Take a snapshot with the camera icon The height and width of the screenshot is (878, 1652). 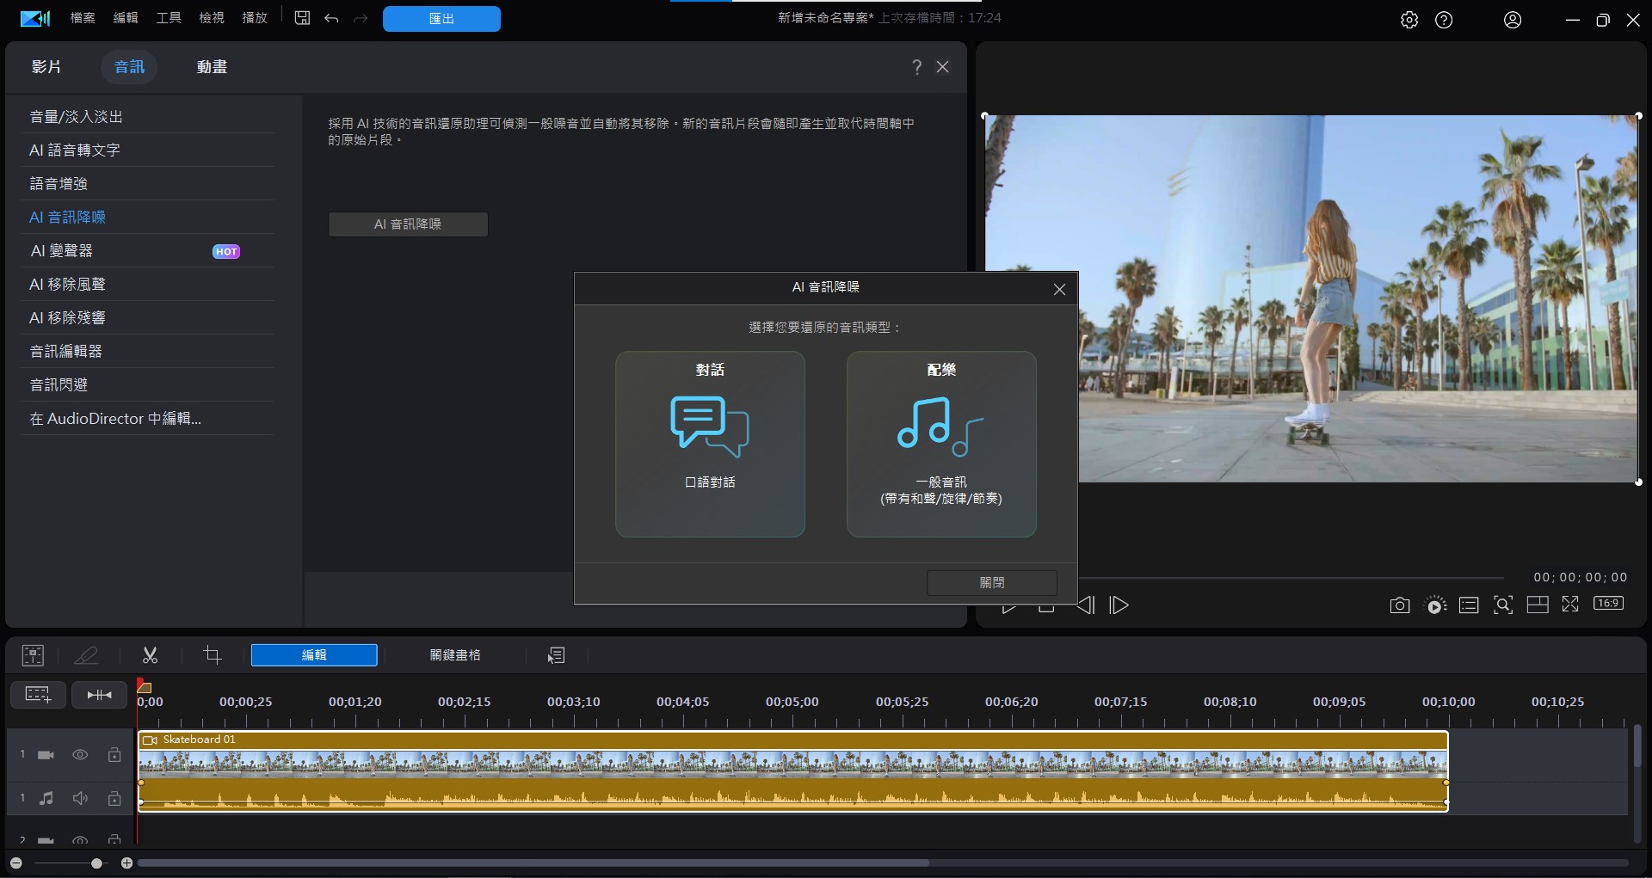click(x=1399, y=605)
